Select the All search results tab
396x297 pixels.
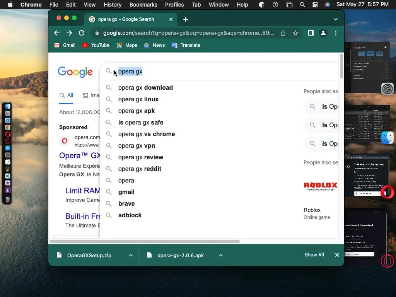tap(66, 96)
